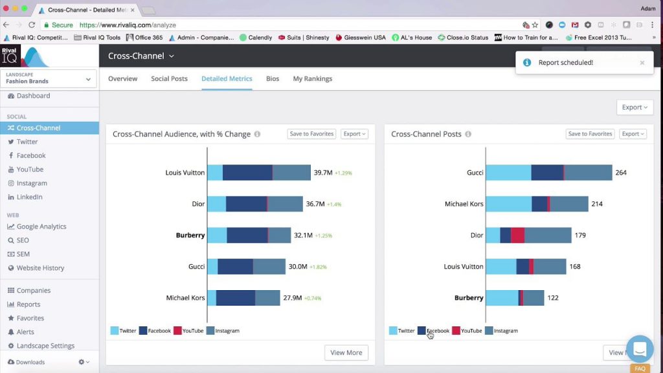Select Cross-Channel in the sidebar
Image resolution: width=663 pixels, height=373 pixels.
point(49,128)
